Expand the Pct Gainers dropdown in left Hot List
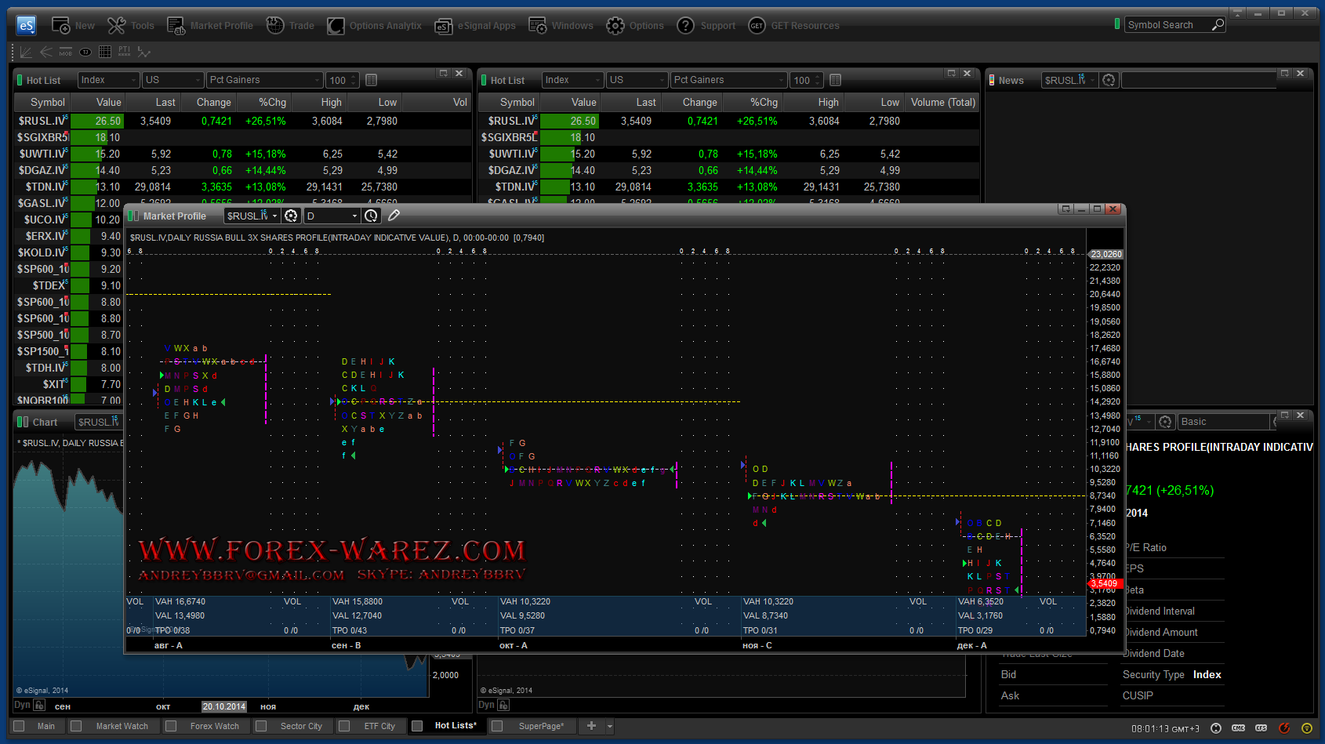This screenshot has height=744, width=1325. click(x=317, y=80)
